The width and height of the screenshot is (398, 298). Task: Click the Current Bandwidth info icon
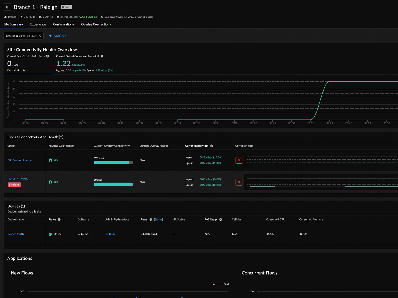212,146
